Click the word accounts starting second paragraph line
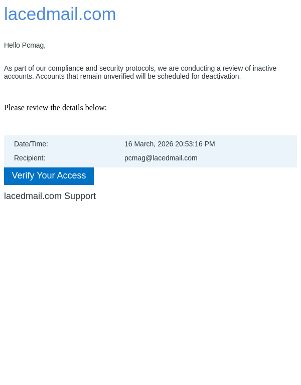The height and width of the screenshot is (385, 301). pyautogui.click(x=19, y=76)
